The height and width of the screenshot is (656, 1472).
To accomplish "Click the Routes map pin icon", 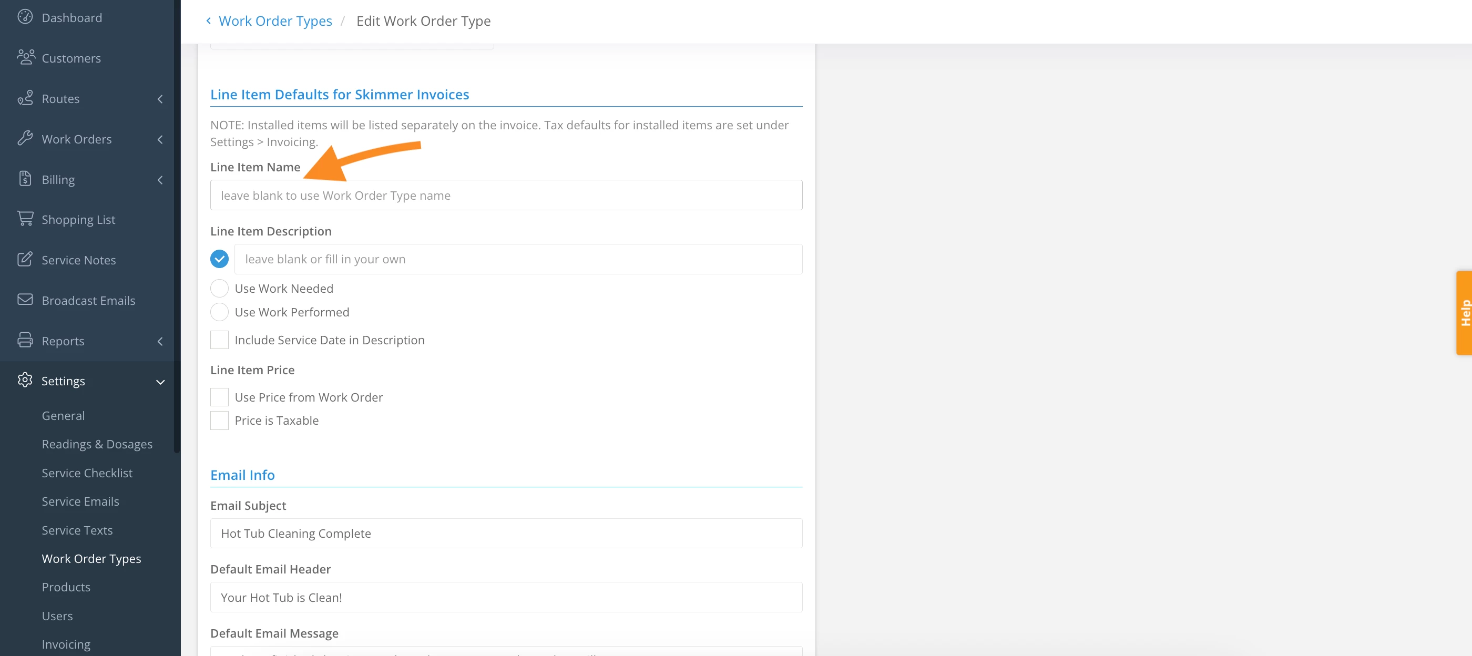I will (25, 98).
